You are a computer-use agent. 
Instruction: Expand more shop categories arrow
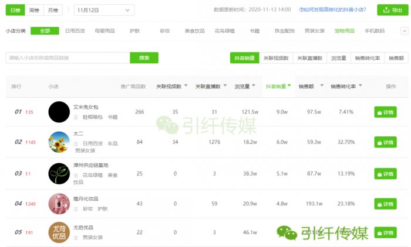[405, 31]
